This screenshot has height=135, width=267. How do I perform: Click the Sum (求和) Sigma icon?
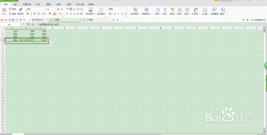click(165, 10)
